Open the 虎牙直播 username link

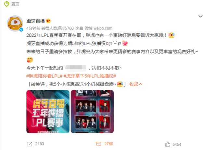pyautogui.click(x=35, y=21)
